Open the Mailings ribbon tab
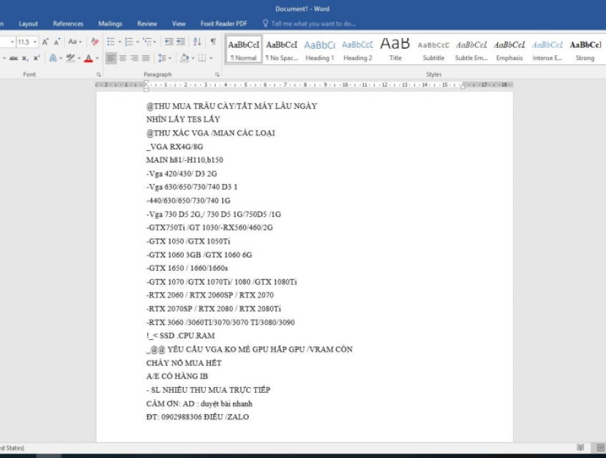Screen dimensions: 606x458 [x=110, y=24]
